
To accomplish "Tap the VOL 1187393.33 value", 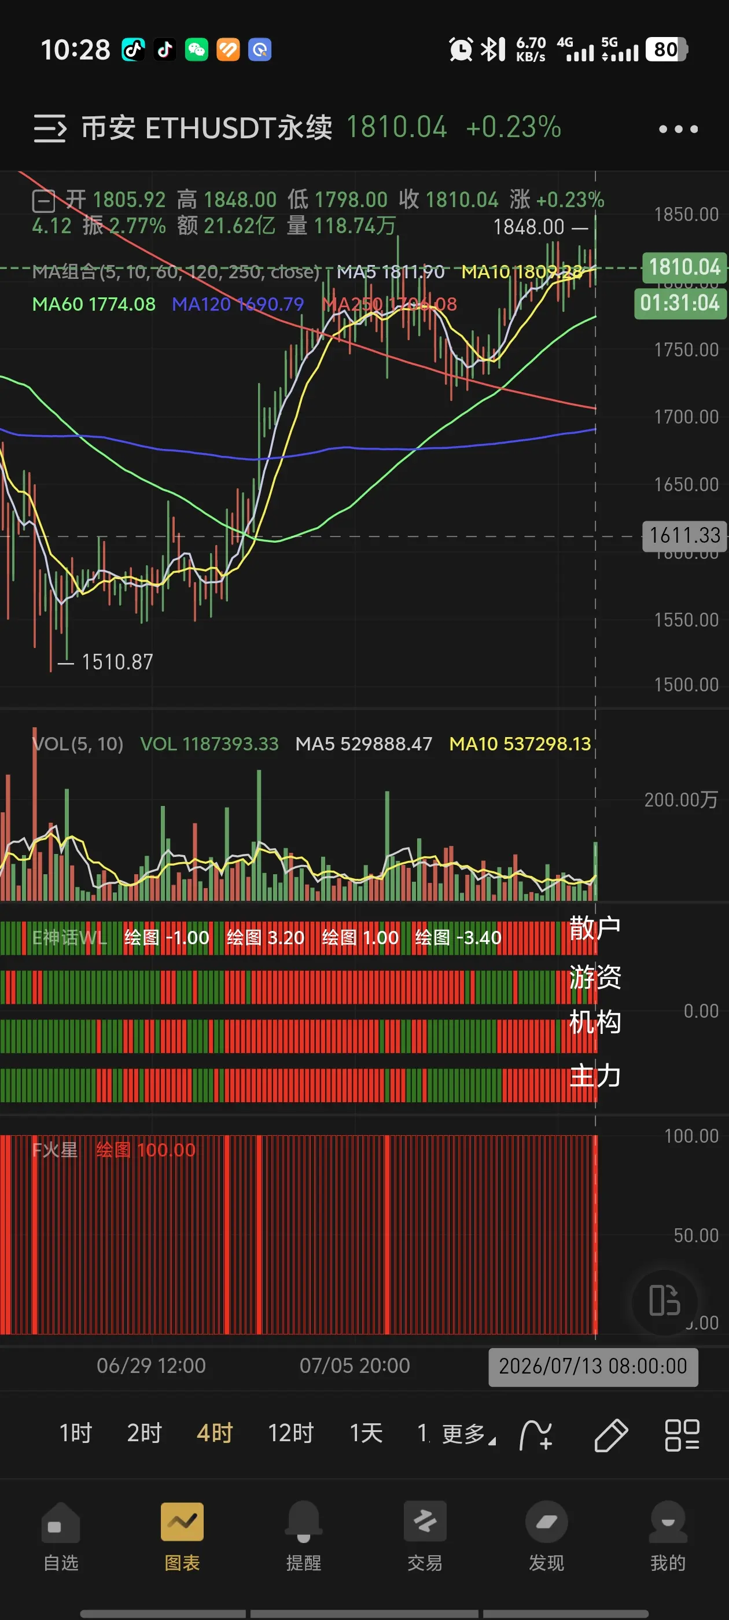I will click(209, 744).
